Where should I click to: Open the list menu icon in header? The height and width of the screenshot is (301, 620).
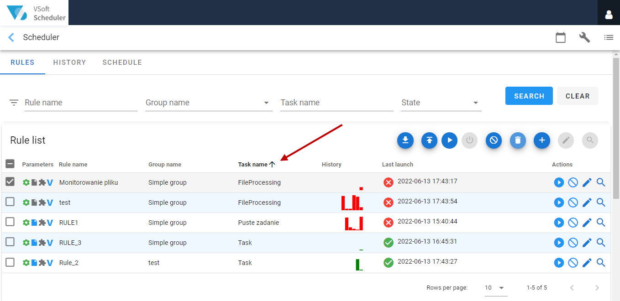pos(609,37)
